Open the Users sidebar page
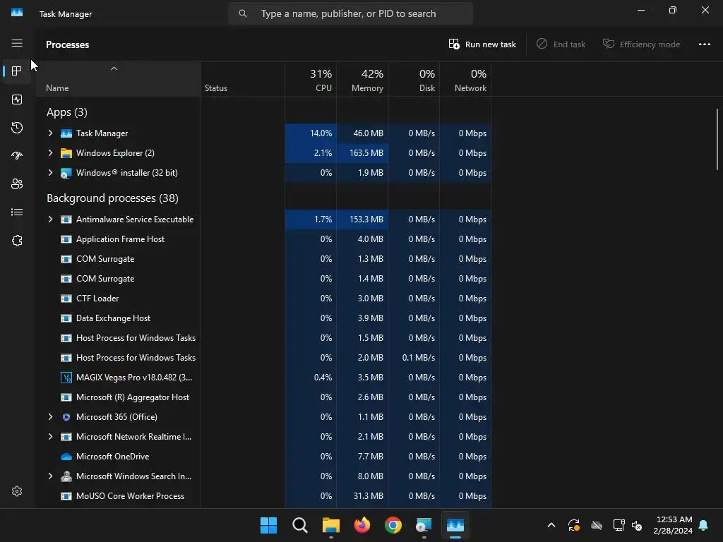Screen dimensions: 723x542 (x=17, y=184)
